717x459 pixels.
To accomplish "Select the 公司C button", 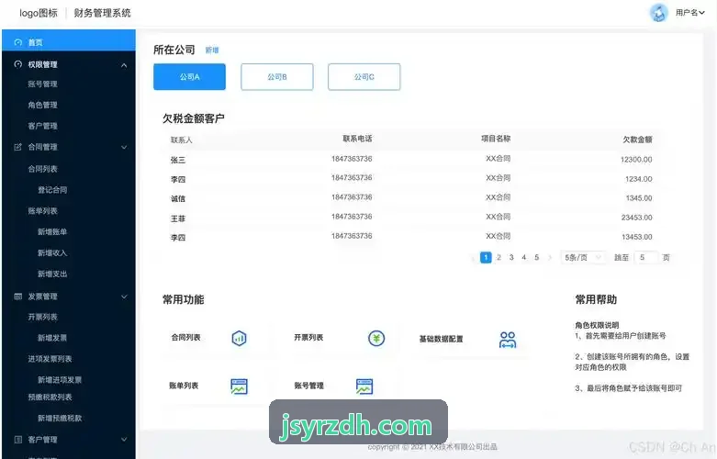I will click(x=364, y=77).
